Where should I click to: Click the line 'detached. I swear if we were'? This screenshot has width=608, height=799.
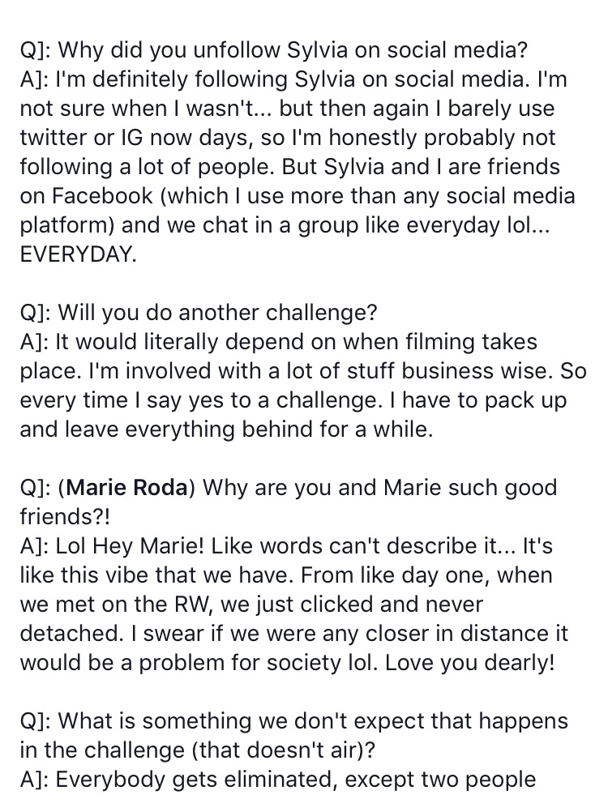click(x=293, y=634)
